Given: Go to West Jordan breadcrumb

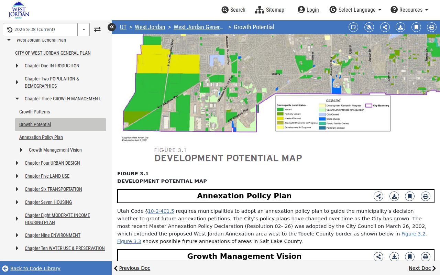Looking at the screenshot, I should pyautogui.click(x=150, y=27).
